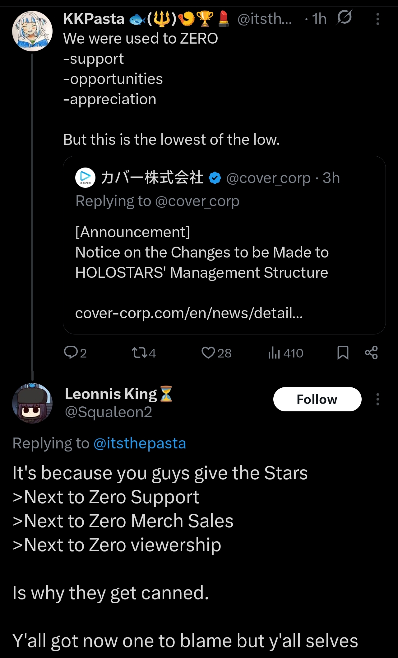Open the quoted Cover Corp announcement text
Screen dimensions: 398x658
(202, 252)
